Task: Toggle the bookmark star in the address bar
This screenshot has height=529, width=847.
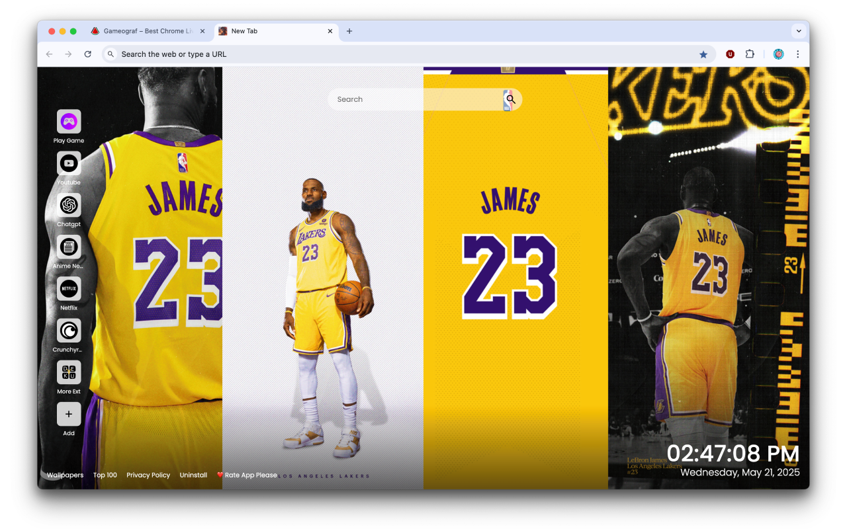Action: pyautogui.click(x=703, y=54)
